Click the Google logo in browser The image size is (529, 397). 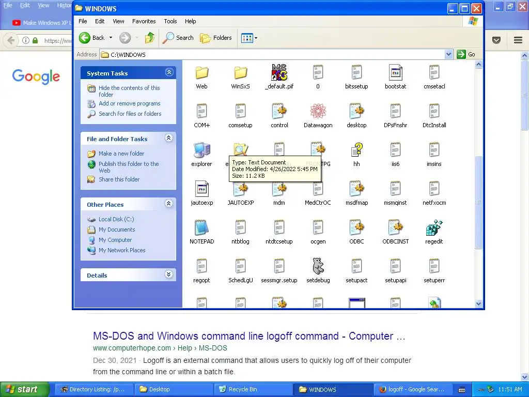[x=36, y=77]
